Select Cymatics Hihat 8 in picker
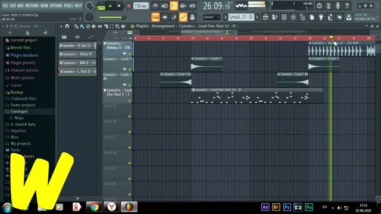Screen dimensions: 381x214 [77, 54]
